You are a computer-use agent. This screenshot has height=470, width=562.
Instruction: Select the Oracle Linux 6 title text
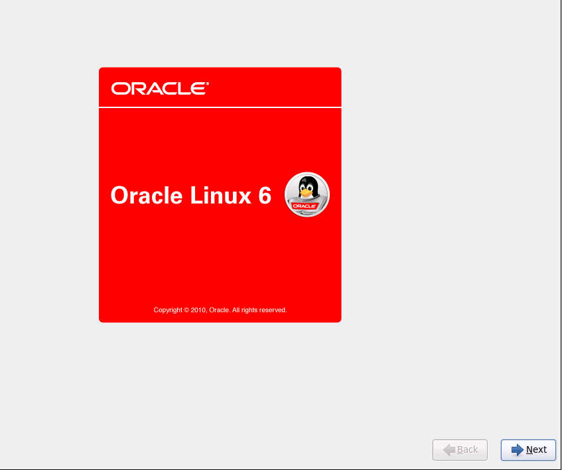pos(191,196)
